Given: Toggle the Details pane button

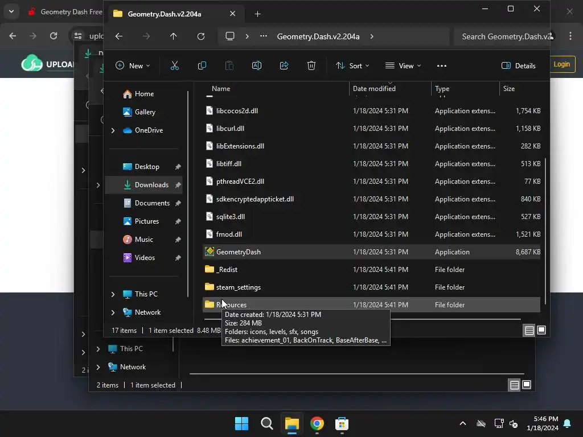Looking at the screenshot, I should [x=518, y=66].
